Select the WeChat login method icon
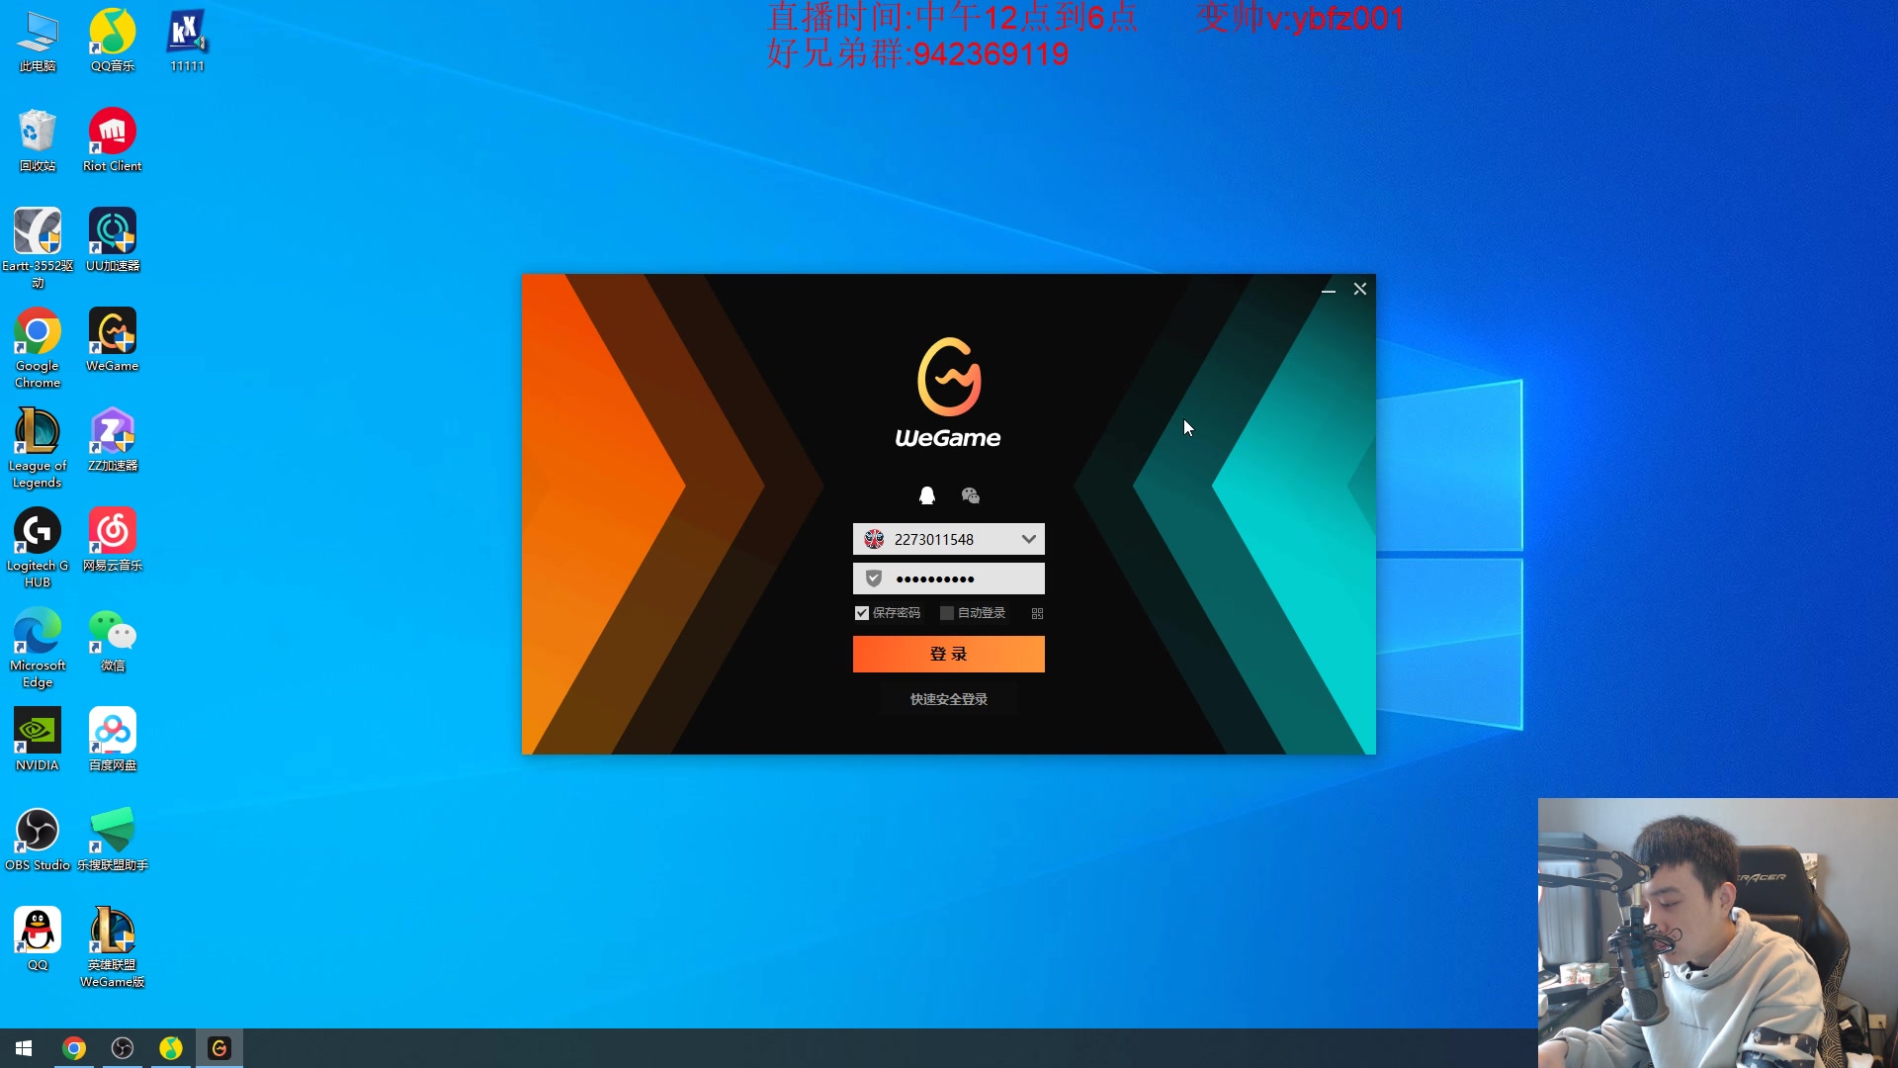Image resolution: width=1898 pixels, height=1068 pixels. (971, 495)
